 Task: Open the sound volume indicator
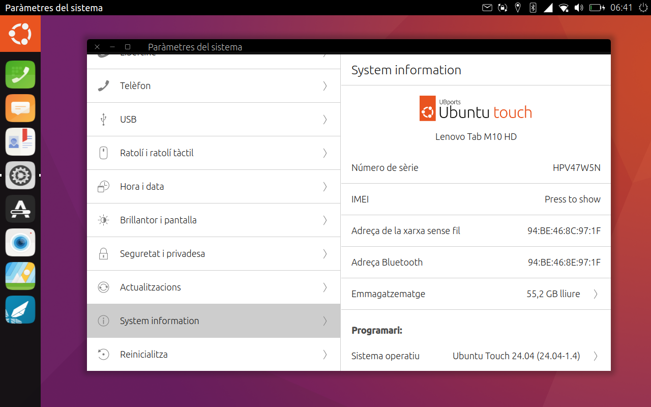(x=579, y=8)
